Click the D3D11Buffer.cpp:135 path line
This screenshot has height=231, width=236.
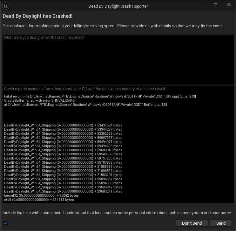(85, 105)
